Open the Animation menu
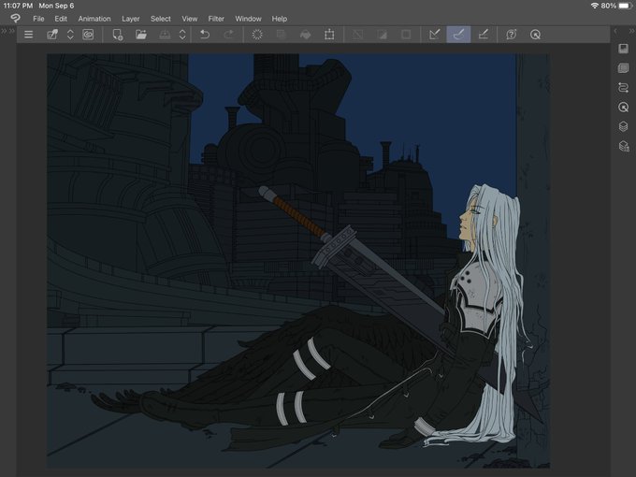 (x=94, y=19)
